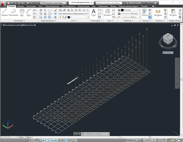Toggle the [Реалистичный] visual style viewport control
The image size is (183, 142).
point(30,25)
